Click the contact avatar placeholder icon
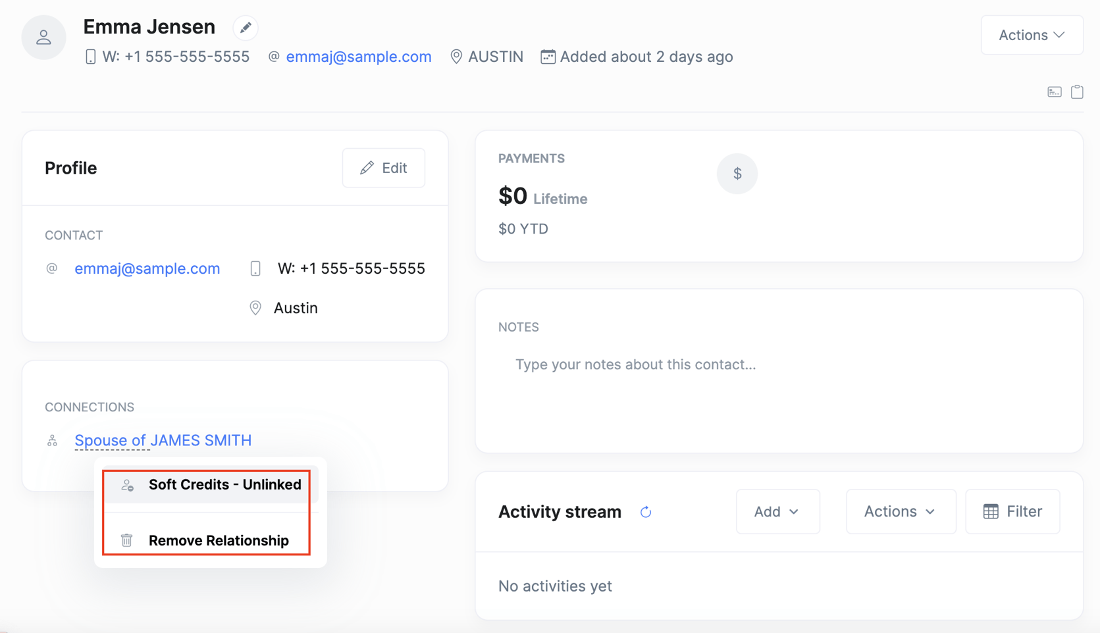Viewport: 1100px width, 633px height. point(43,38)
